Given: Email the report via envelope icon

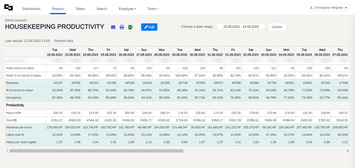Looking at the screenshot, I should pos(113,27).
